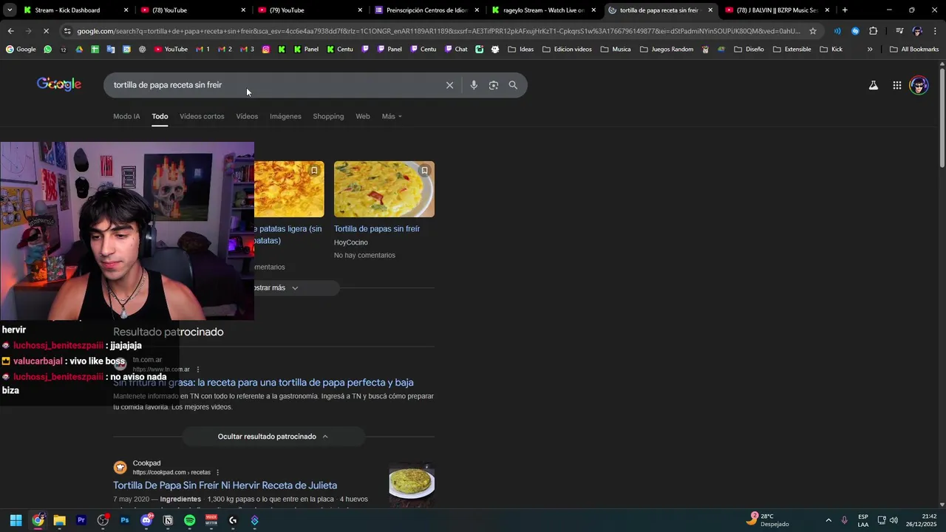Image resolution: width=946 pixels, height=532 pixels.
Task: Open Discord from the taskbar
Action: point(146,520)
